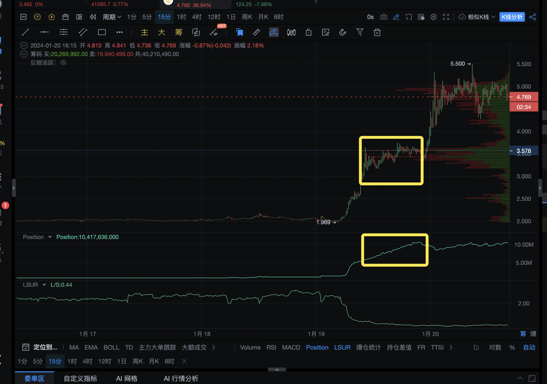Viewport: 547px width, 384px height.
Task: Expand the left sidebar collapse handle
Action: [14, 188]
